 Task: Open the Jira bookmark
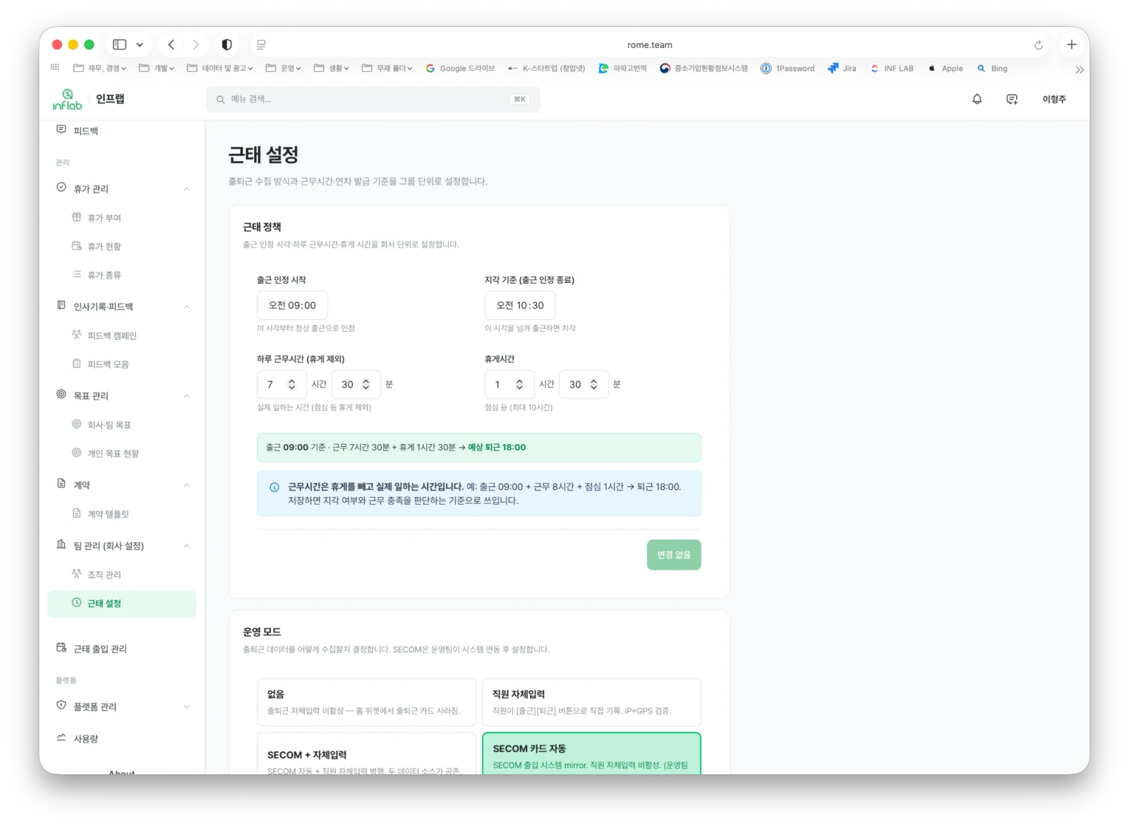coord(842,68)
